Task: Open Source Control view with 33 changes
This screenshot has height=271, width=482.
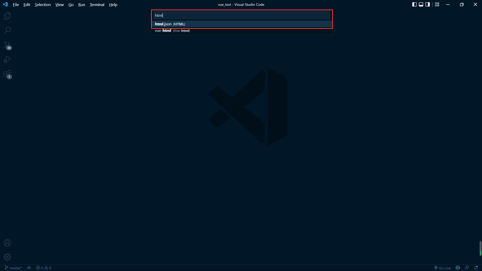Action: pyautogui.click(x=7, y=45)
